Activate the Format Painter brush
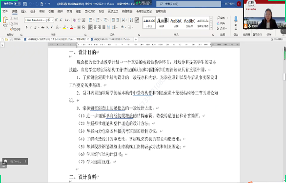The image size is (286, 183). 15,29
